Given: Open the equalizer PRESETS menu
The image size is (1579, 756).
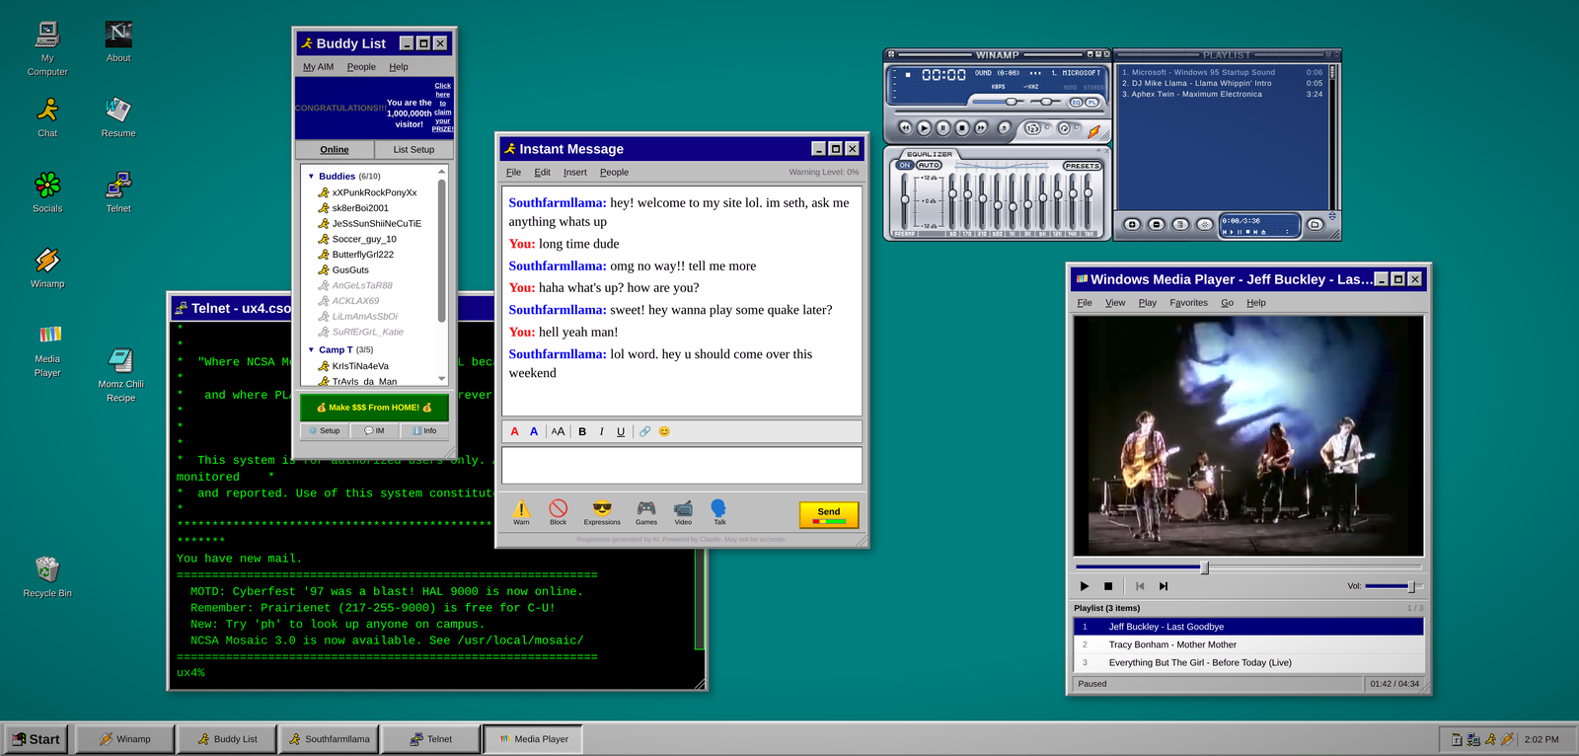Looking at the screenshot, I should coord(1083,166).
